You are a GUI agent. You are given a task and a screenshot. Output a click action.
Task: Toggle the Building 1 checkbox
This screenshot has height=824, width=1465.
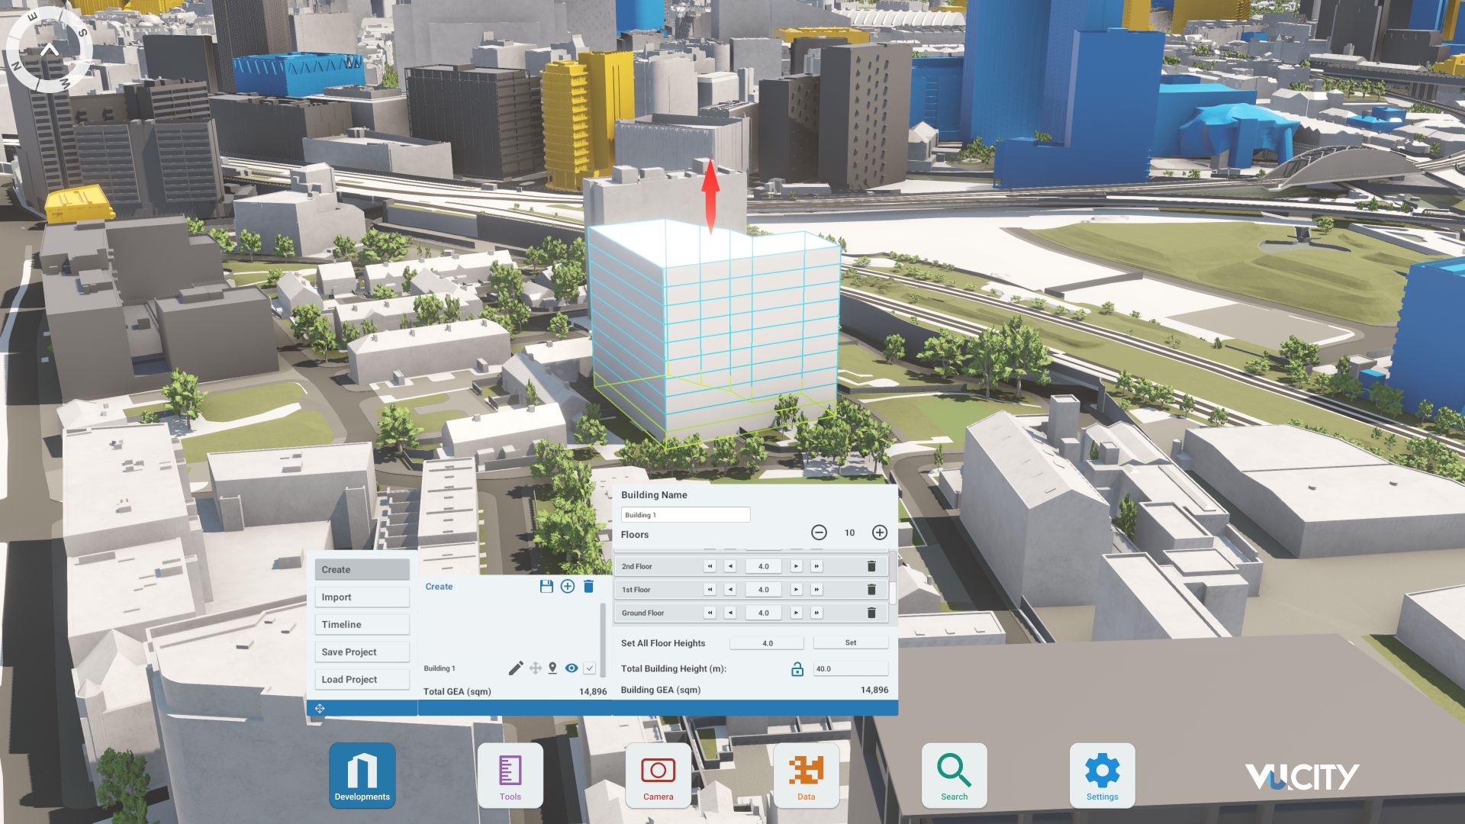(590, 668)
